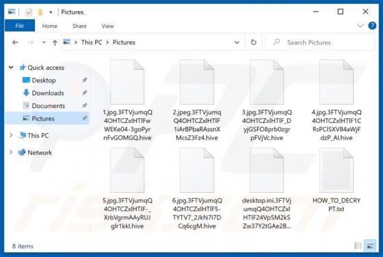The height and width of the screenshot is (257, 383).
Task: Click the New folder quick access toolbar icon
Action: pos(40,12)
